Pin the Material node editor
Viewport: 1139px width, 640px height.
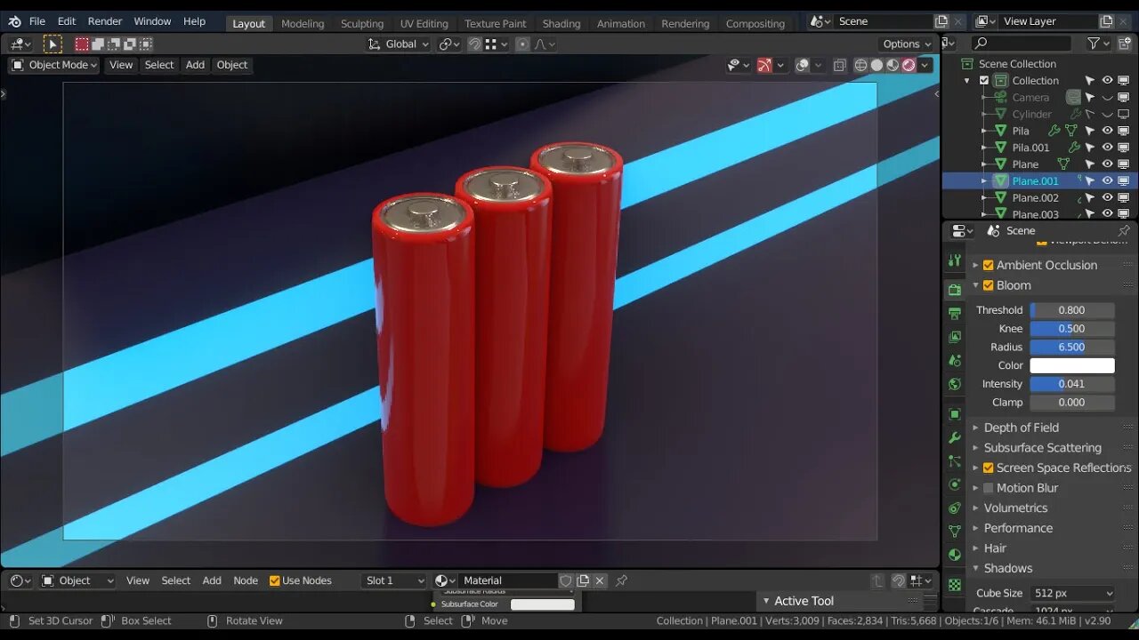[x=621, y=580]
